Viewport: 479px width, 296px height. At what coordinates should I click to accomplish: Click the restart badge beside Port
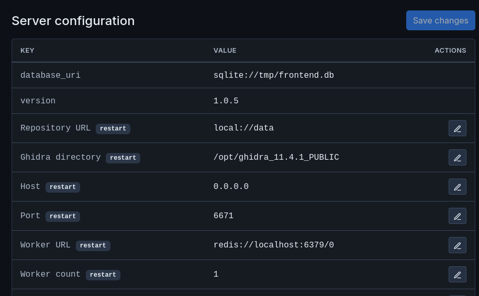click(63, 216)
